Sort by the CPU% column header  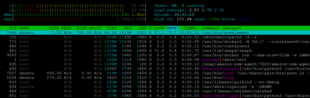pos(159,28)
